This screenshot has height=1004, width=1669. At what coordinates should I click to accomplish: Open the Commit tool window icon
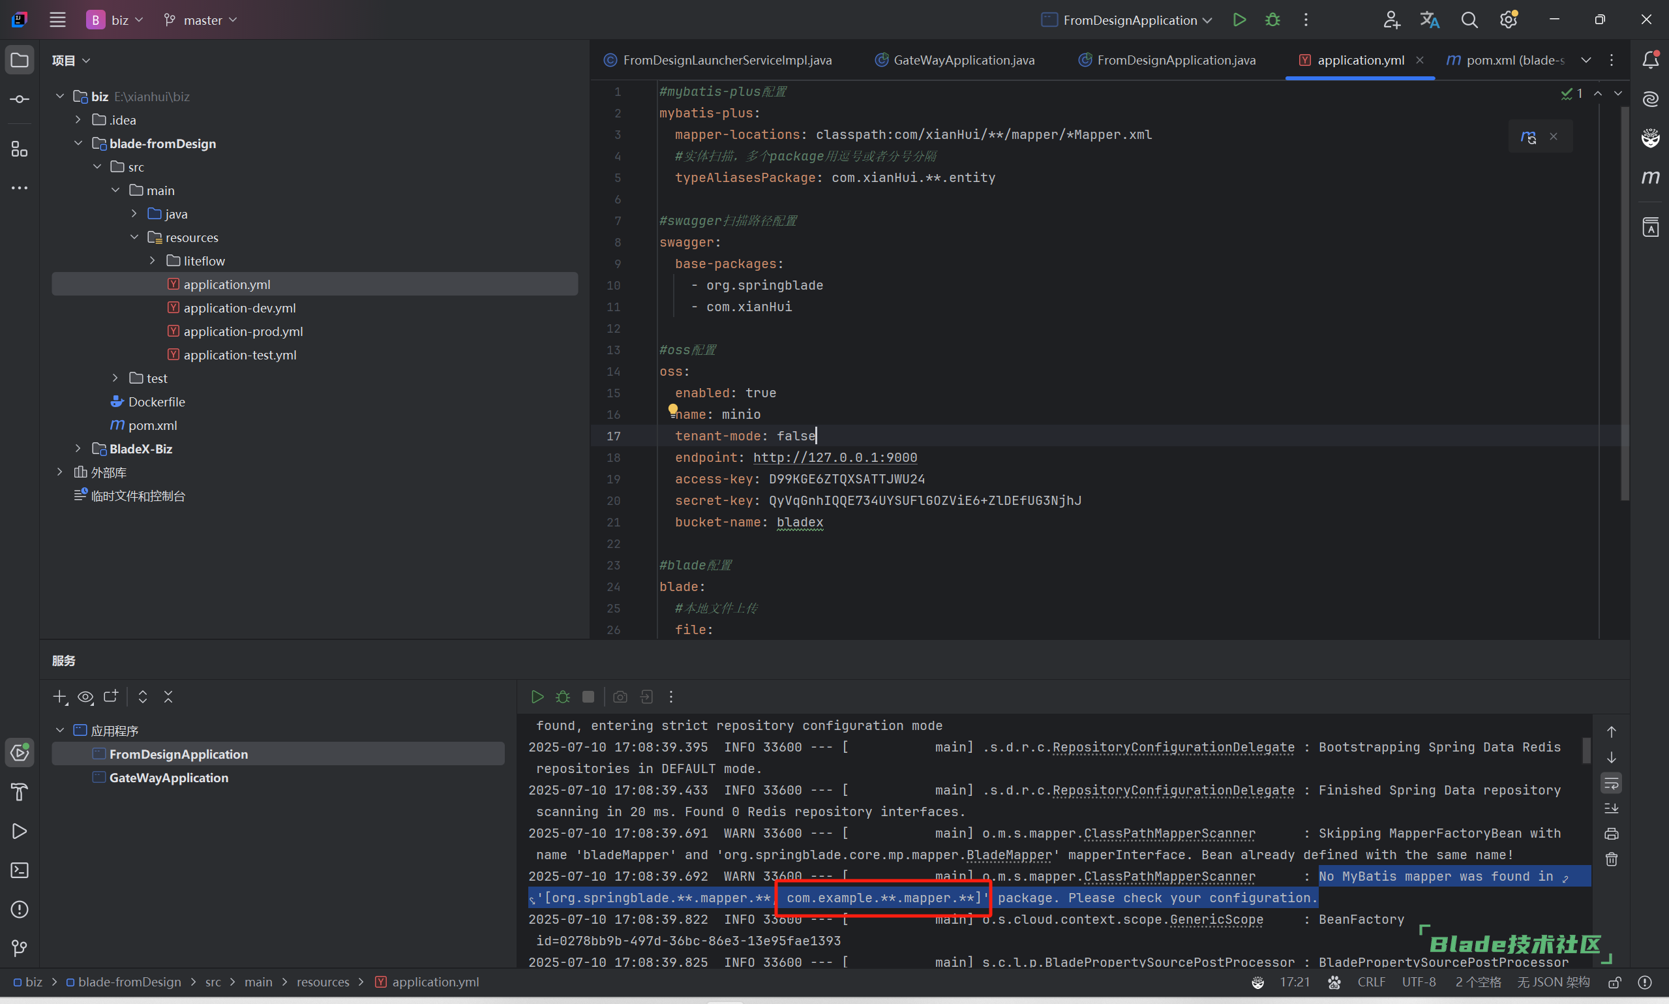click(x=20, y=99)
